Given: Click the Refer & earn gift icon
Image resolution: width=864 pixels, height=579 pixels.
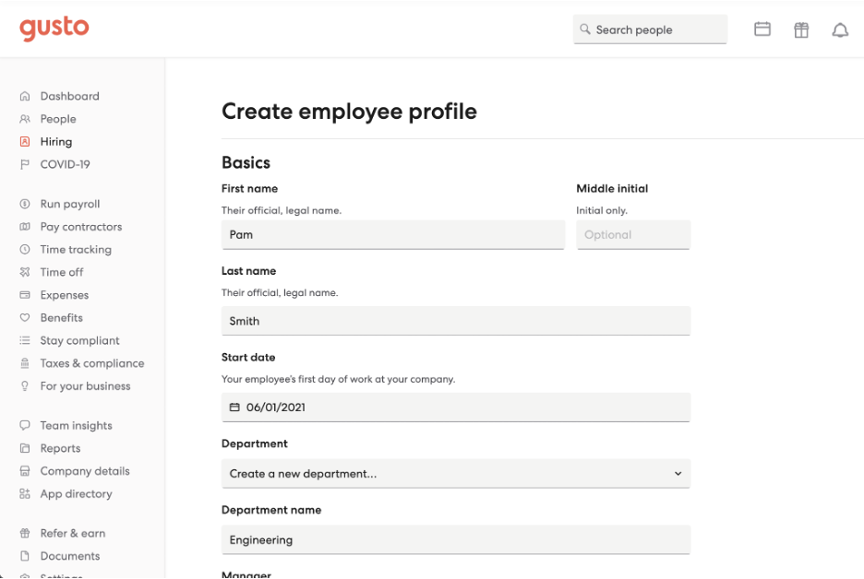Looking at the screenshot, I should (25, 533).
